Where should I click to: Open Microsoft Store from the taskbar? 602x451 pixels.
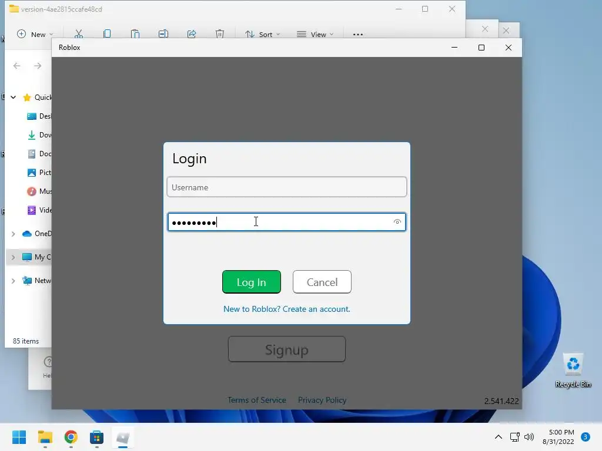pyautogui.click(x=96, y=437)
